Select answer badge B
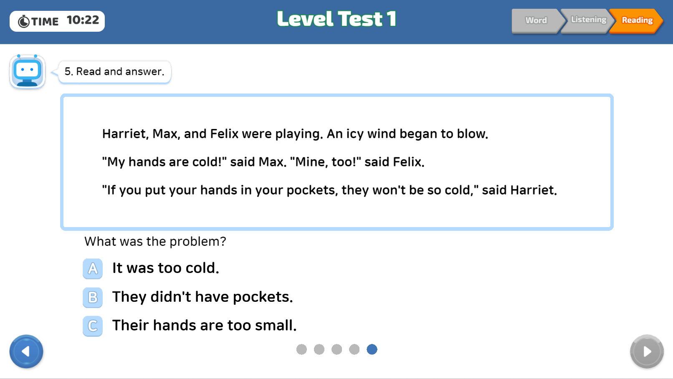This screenshot has height=379, width=673. pyautogui.click(x=93, y=297)
